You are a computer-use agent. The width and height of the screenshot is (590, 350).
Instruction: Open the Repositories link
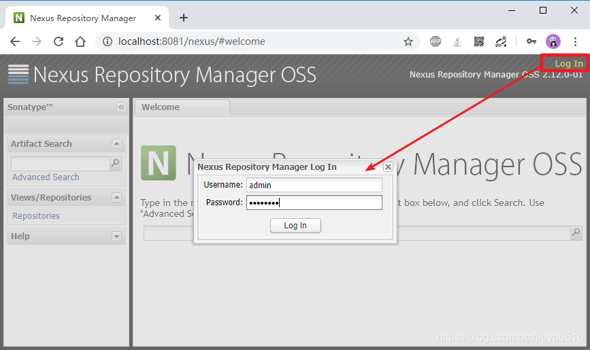[36, 216]
